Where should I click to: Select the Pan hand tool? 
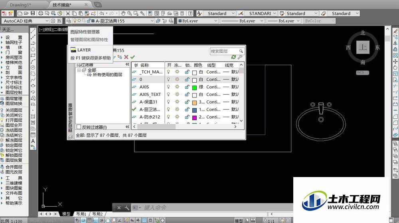click(123, 13)
